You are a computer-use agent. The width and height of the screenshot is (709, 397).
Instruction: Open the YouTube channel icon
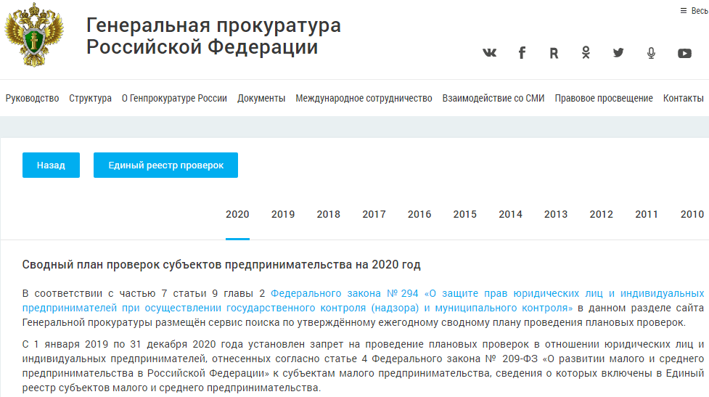tap(684, 54)
